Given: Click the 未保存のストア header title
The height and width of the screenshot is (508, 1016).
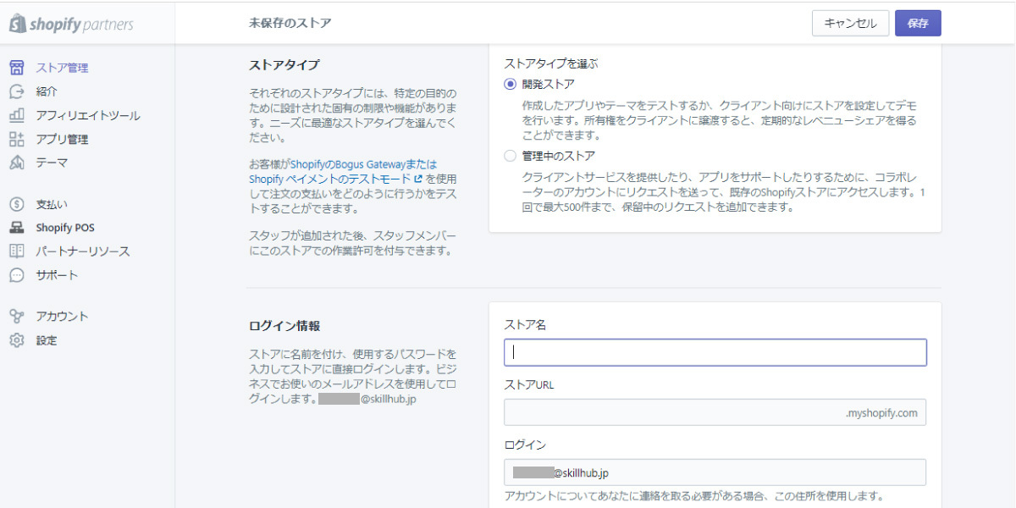Looking at the screenshot, I should click(x=290, y=23).
